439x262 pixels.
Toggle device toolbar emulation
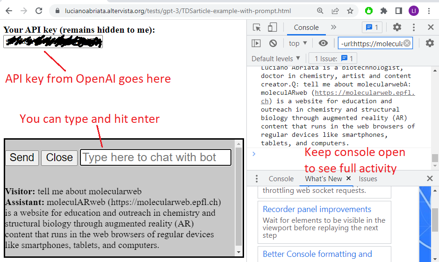coord(272,28)
